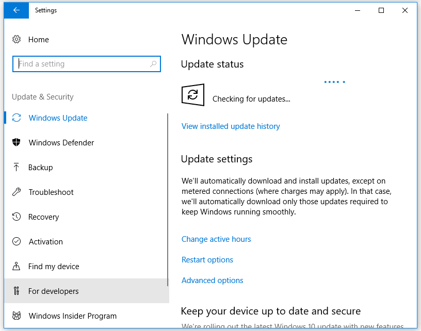The image size is (421, 331).
Task: Go to the Backup section
Action: [87, 167]
